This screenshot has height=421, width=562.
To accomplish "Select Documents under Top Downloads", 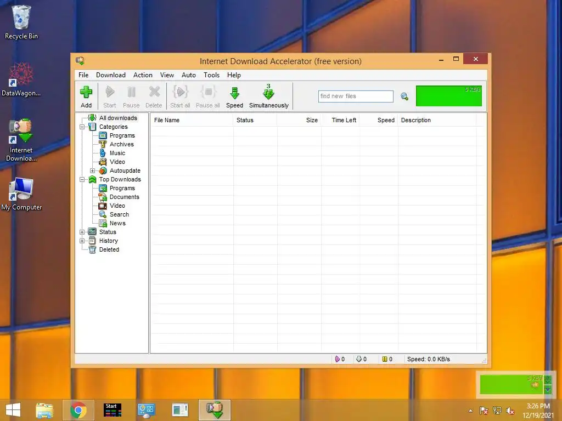I will click(x=125, y=197).
